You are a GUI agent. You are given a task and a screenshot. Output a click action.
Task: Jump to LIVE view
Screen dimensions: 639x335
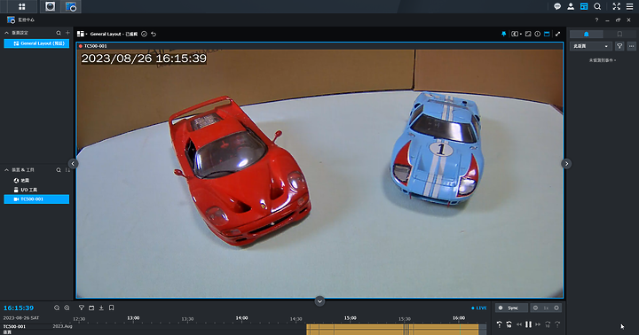click(x=479, y=308)
